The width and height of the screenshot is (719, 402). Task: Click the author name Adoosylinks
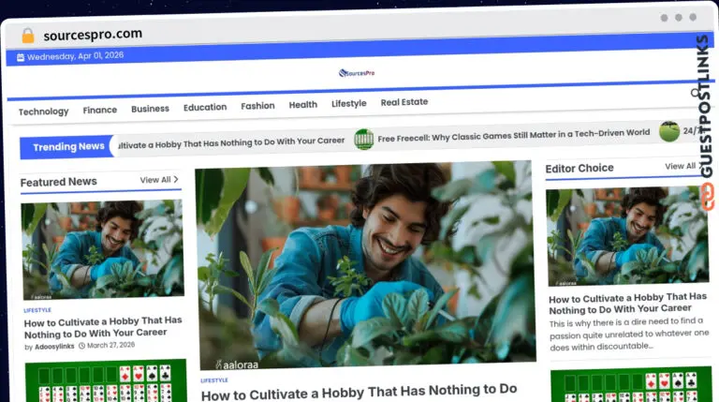coord(54,347)
